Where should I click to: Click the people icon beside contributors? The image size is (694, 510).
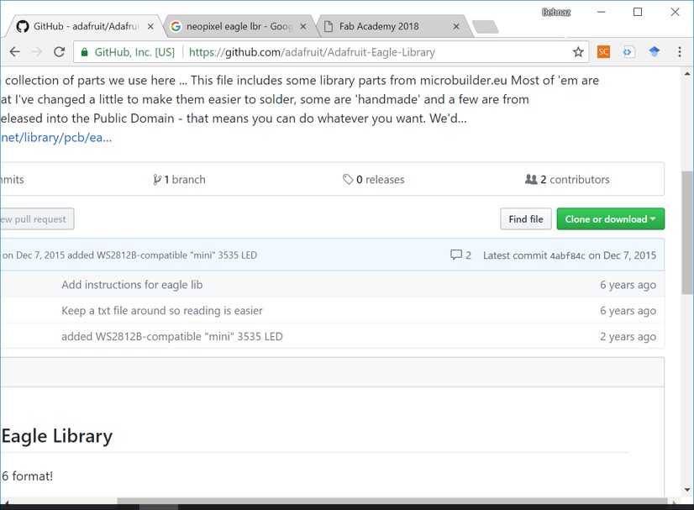531,179
